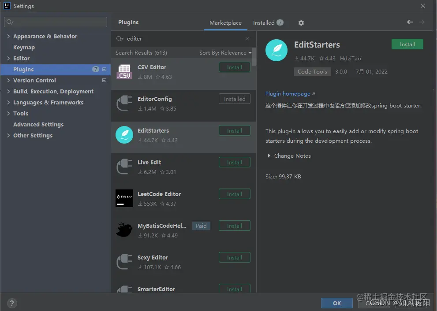This screenshot has width=437, height=311.
Task: Click the plugin list vertical scrollbar
Action: (254, 56)
